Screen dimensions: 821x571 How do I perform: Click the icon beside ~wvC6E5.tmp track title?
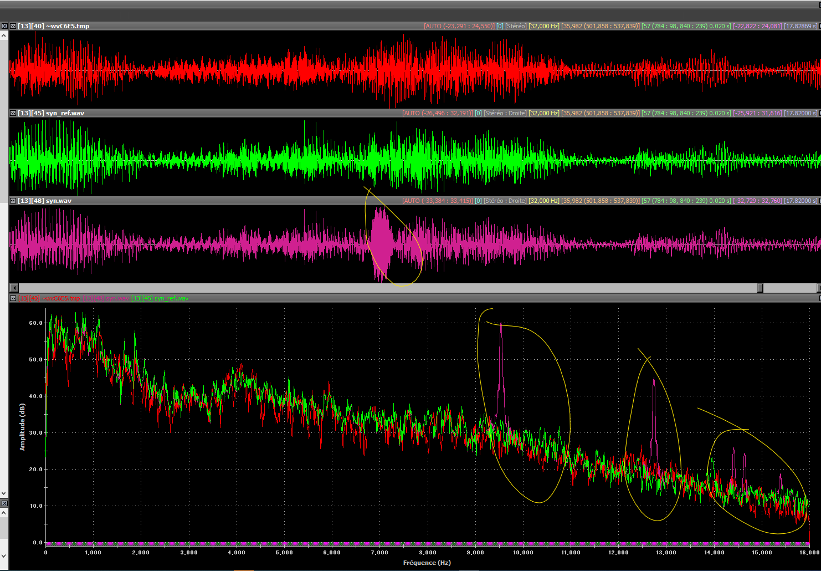click(x=13, y=26)
